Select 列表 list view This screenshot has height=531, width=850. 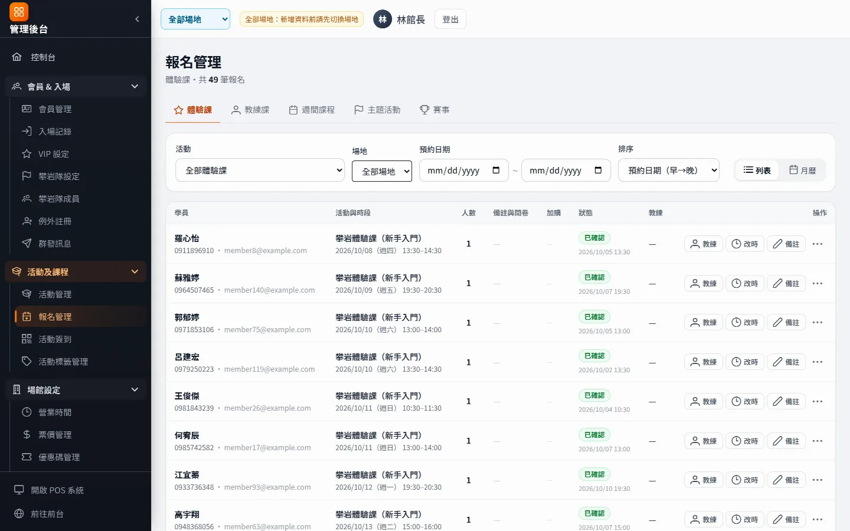757,171
